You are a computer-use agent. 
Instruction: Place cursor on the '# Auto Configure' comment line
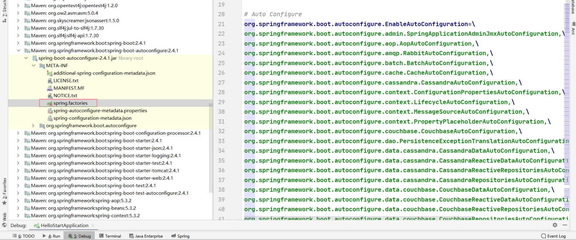[273, 14]
